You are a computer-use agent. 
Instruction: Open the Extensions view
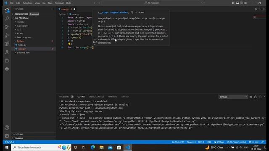click(7, 44)
